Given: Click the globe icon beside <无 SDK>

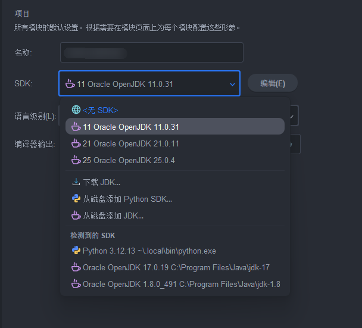Looking at the screenshot, I should tap(76, 110).
